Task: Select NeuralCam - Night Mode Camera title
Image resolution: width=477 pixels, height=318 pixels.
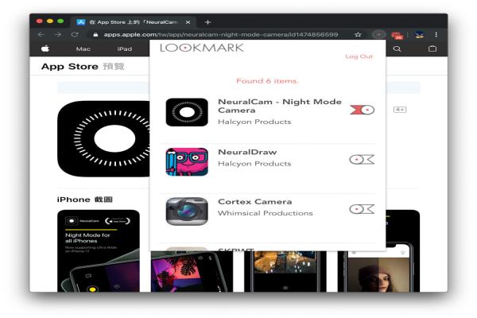Action: (280, 106)
